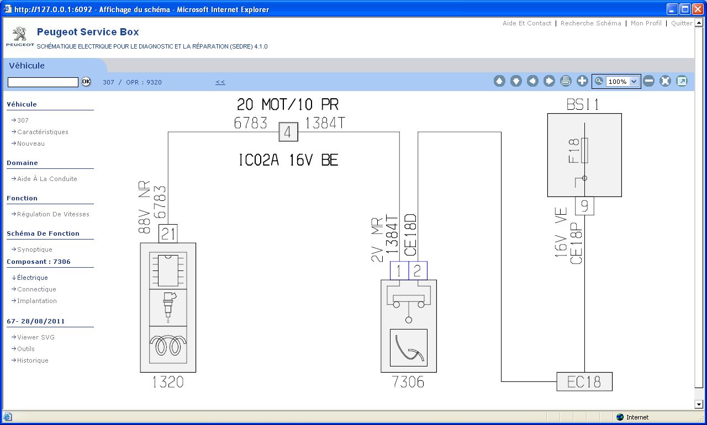Select 307 in the sidebar
Screen dimensions: 707x425
pyautogui.click(x=23, y=120)
